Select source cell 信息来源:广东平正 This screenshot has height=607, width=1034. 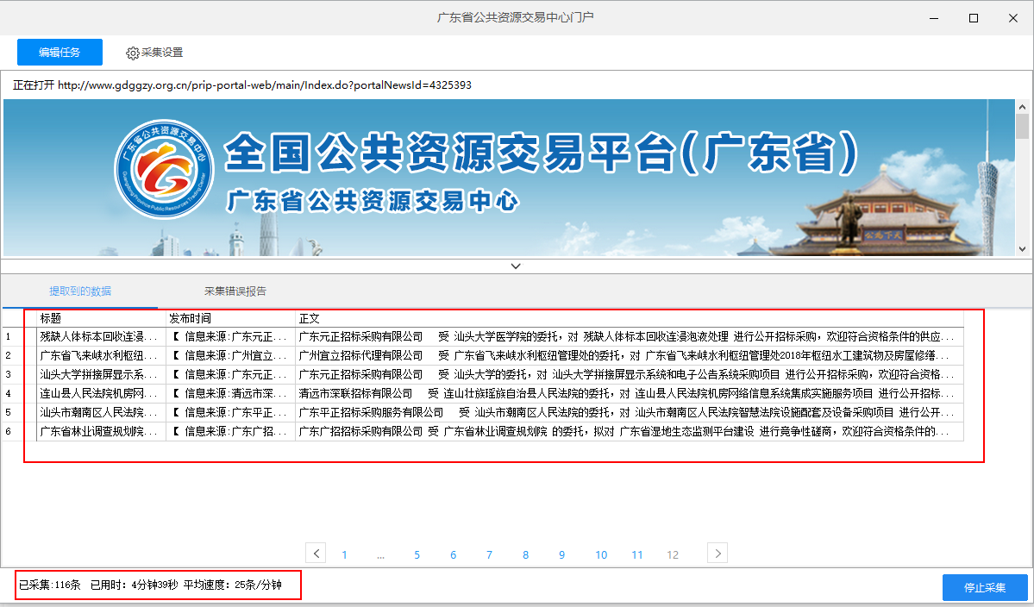pos(231,413)
